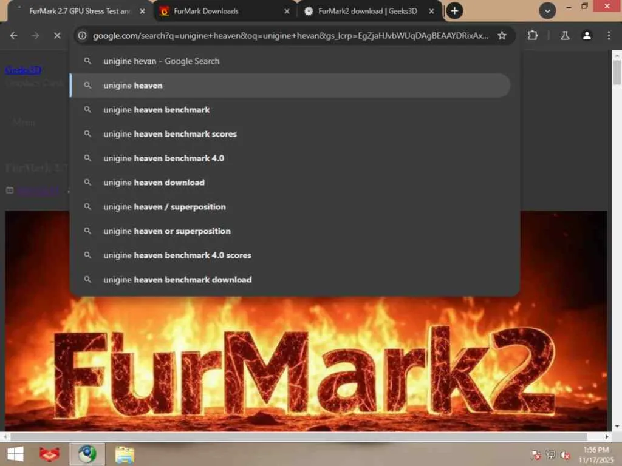
Task: Select 'unigine heaven benchmark 4.0 scores' suggestion
Action: (290, 255)
